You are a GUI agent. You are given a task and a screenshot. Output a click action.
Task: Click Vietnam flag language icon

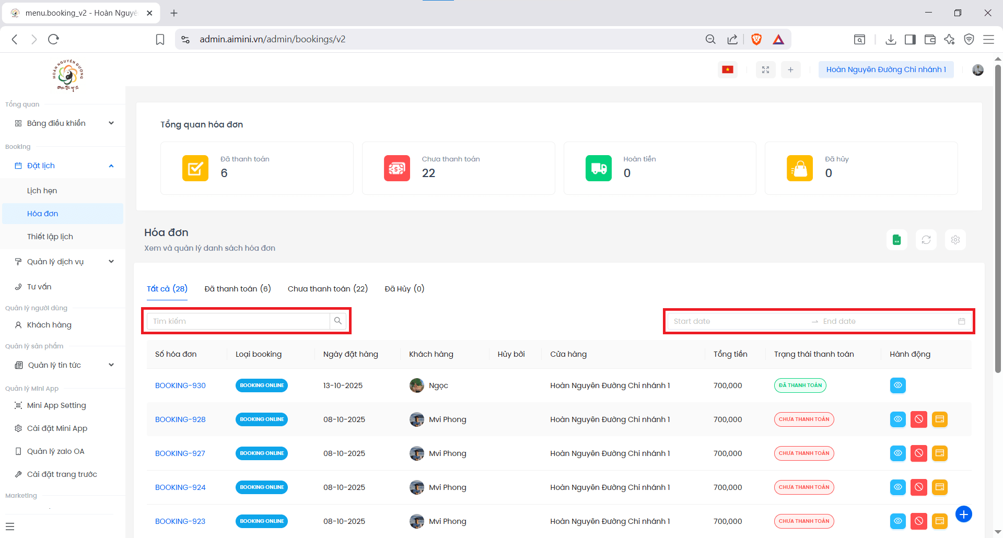(x=727, y=69)
